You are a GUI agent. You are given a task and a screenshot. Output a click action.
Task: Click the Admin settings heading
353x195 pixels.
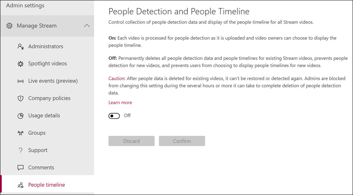pyautogui.click(x=25, y=5)
